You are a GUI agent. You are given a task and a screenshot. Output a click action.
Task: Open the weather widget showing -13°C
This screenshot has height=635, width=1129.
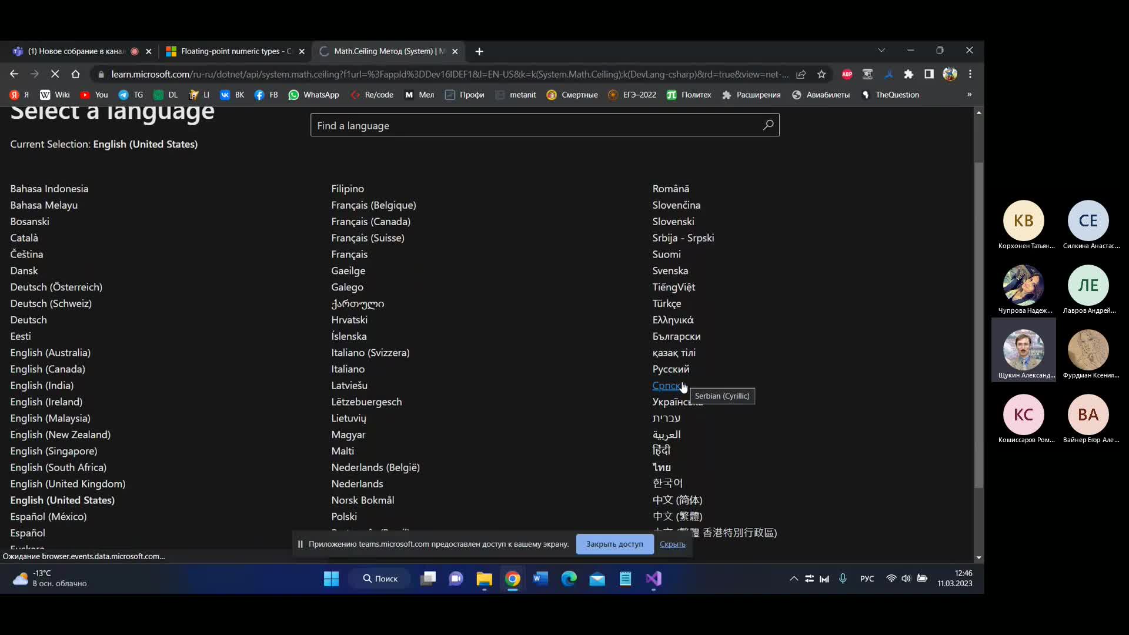[49, 579]
